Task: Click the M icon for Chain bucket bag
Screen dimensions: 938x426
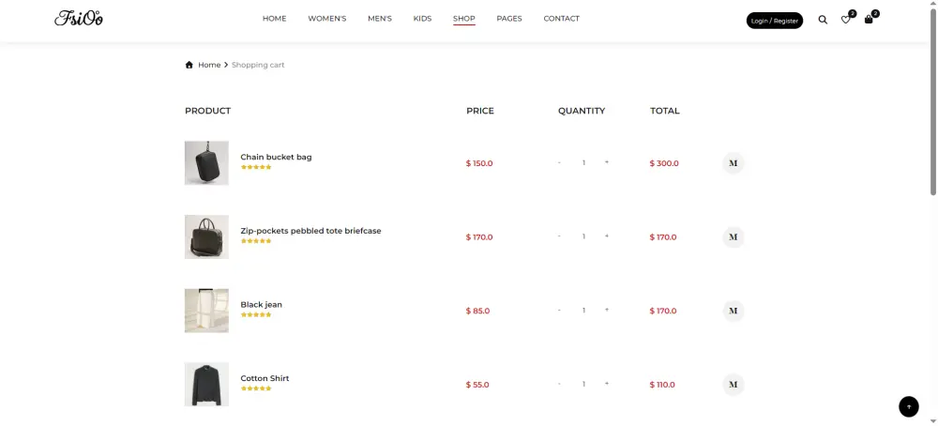Action: pos(734,163)
